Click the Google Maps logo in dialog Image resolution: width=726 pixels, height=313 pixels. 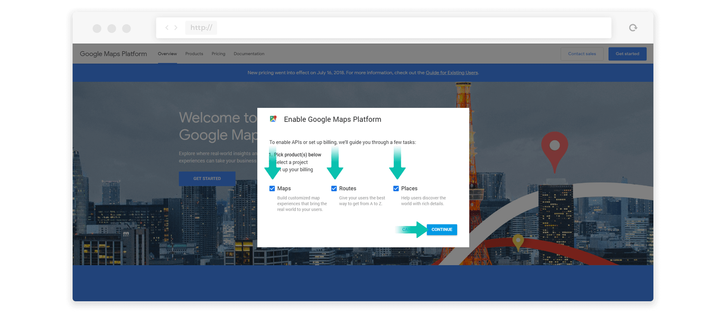273,119
